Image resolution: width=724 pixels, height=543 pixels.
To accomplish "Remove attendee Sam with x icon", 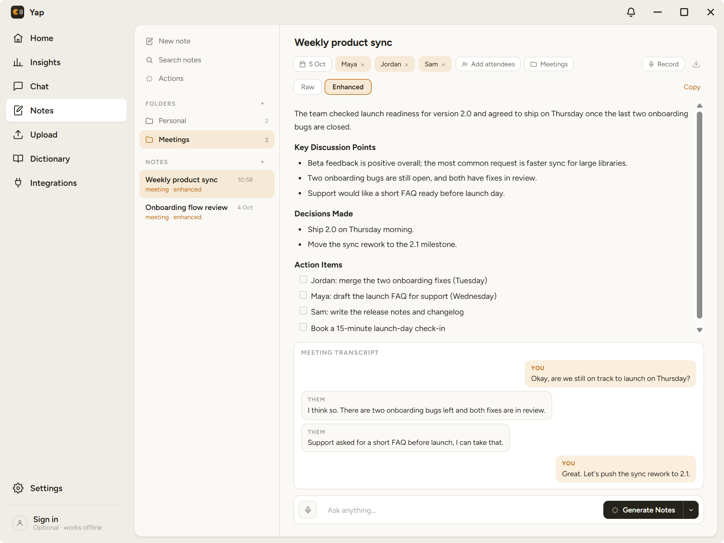I will (443, 64).
